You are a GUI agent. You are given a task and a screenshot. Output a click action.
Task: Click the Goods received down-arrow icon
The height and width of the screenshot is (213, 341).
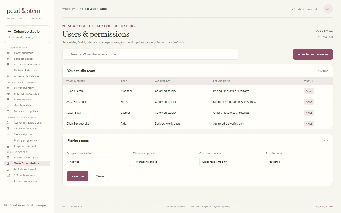coord(7,105)
